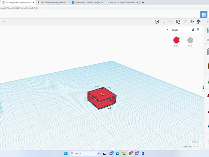
Task: Click the upper-right rotation arrow above the box
Action: click(x=110, y=88)
